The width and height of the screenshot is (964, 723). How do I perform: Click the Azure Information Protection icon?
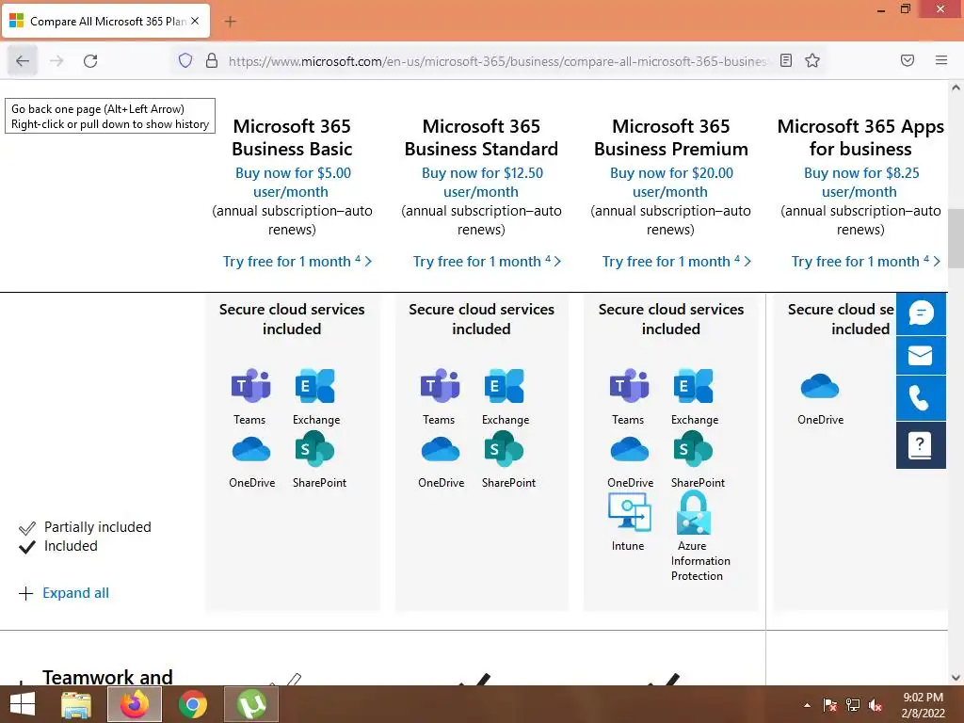[x=694, y=513]
